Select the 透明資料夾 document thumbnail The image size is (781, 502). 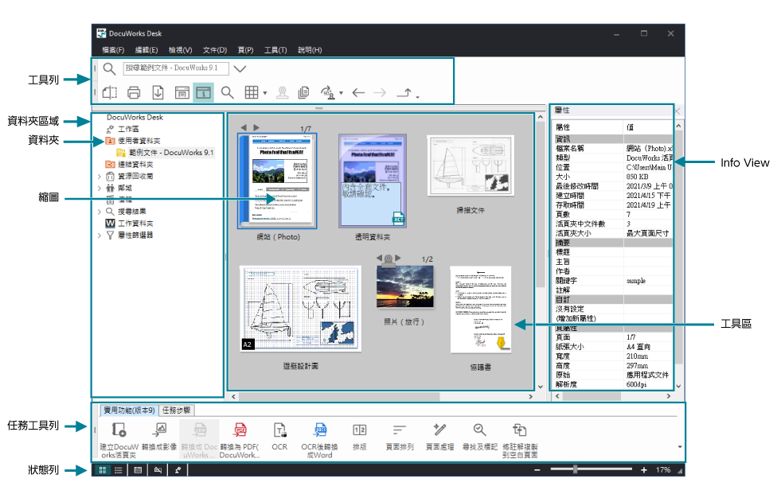coord(373,181)
